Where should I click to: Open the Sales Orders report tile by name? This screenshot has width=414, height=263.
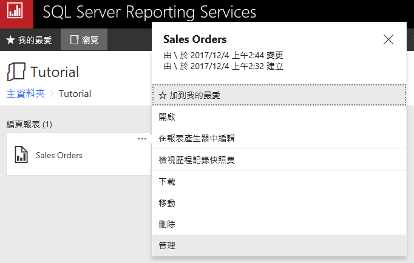(x=59, y=155)
